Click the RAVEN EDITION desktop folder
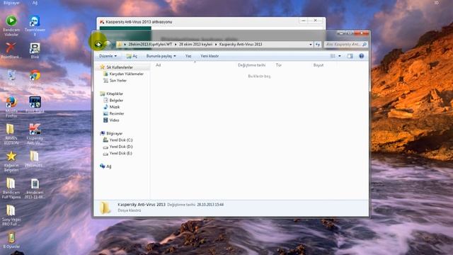Screen dimensions: 453x255 [x=11, y=134]
